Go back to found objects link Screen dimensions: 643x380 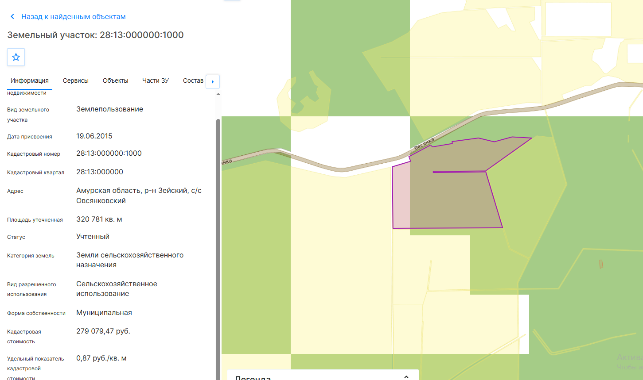[x=74, y=17]
